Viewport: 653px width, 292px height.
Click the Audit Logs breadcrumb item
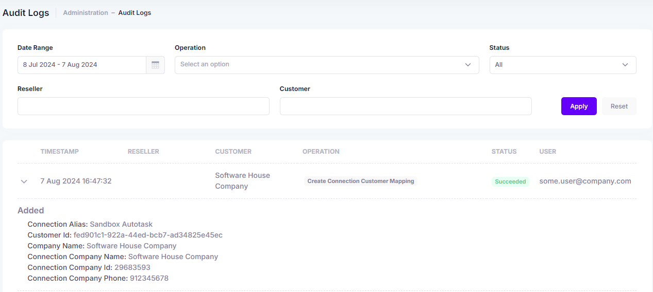135,12
